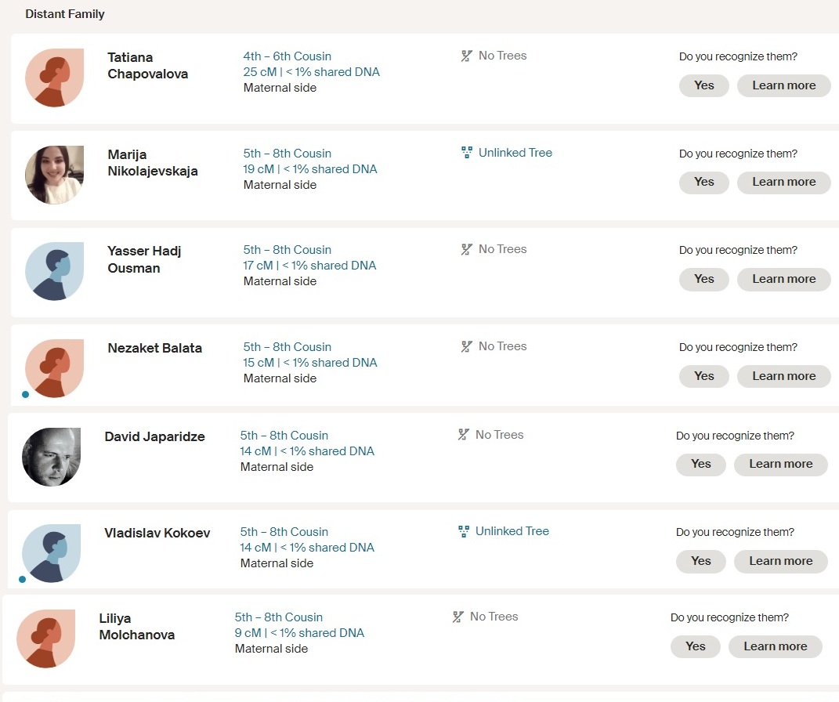Open David Japaridze's 14 cM shared DNA details

tap(307, 451)
